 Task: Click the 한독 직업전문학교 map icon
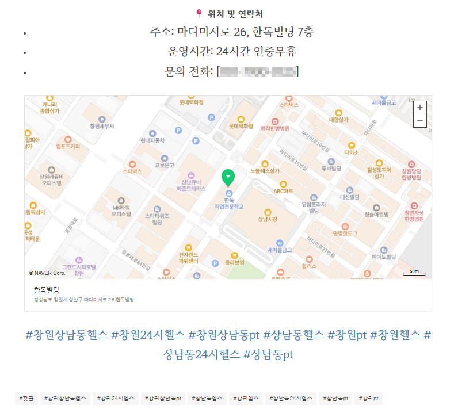[x=229, y=193]
